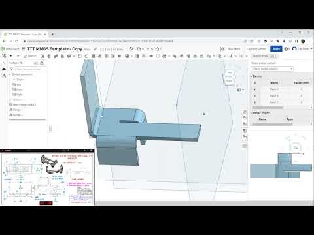Click the filter funnel icon in feature list
Image resolution: width=314 pixels, height=235 pixels.
(11, 69)
